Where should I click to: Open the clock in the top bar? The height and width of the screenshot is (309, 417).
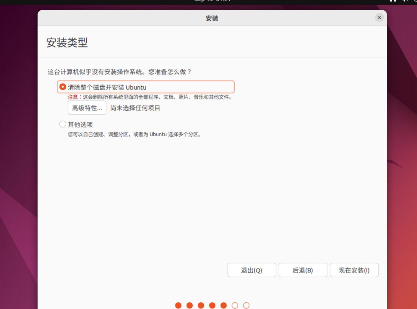[x=212, y=1]
